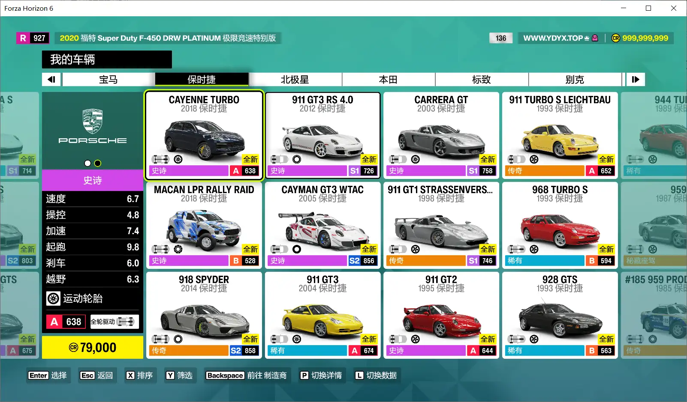Click the Porsche crest logo
The width and height of the screenshot is (687, 402).
pyautogui.click(x=93, y=121)
